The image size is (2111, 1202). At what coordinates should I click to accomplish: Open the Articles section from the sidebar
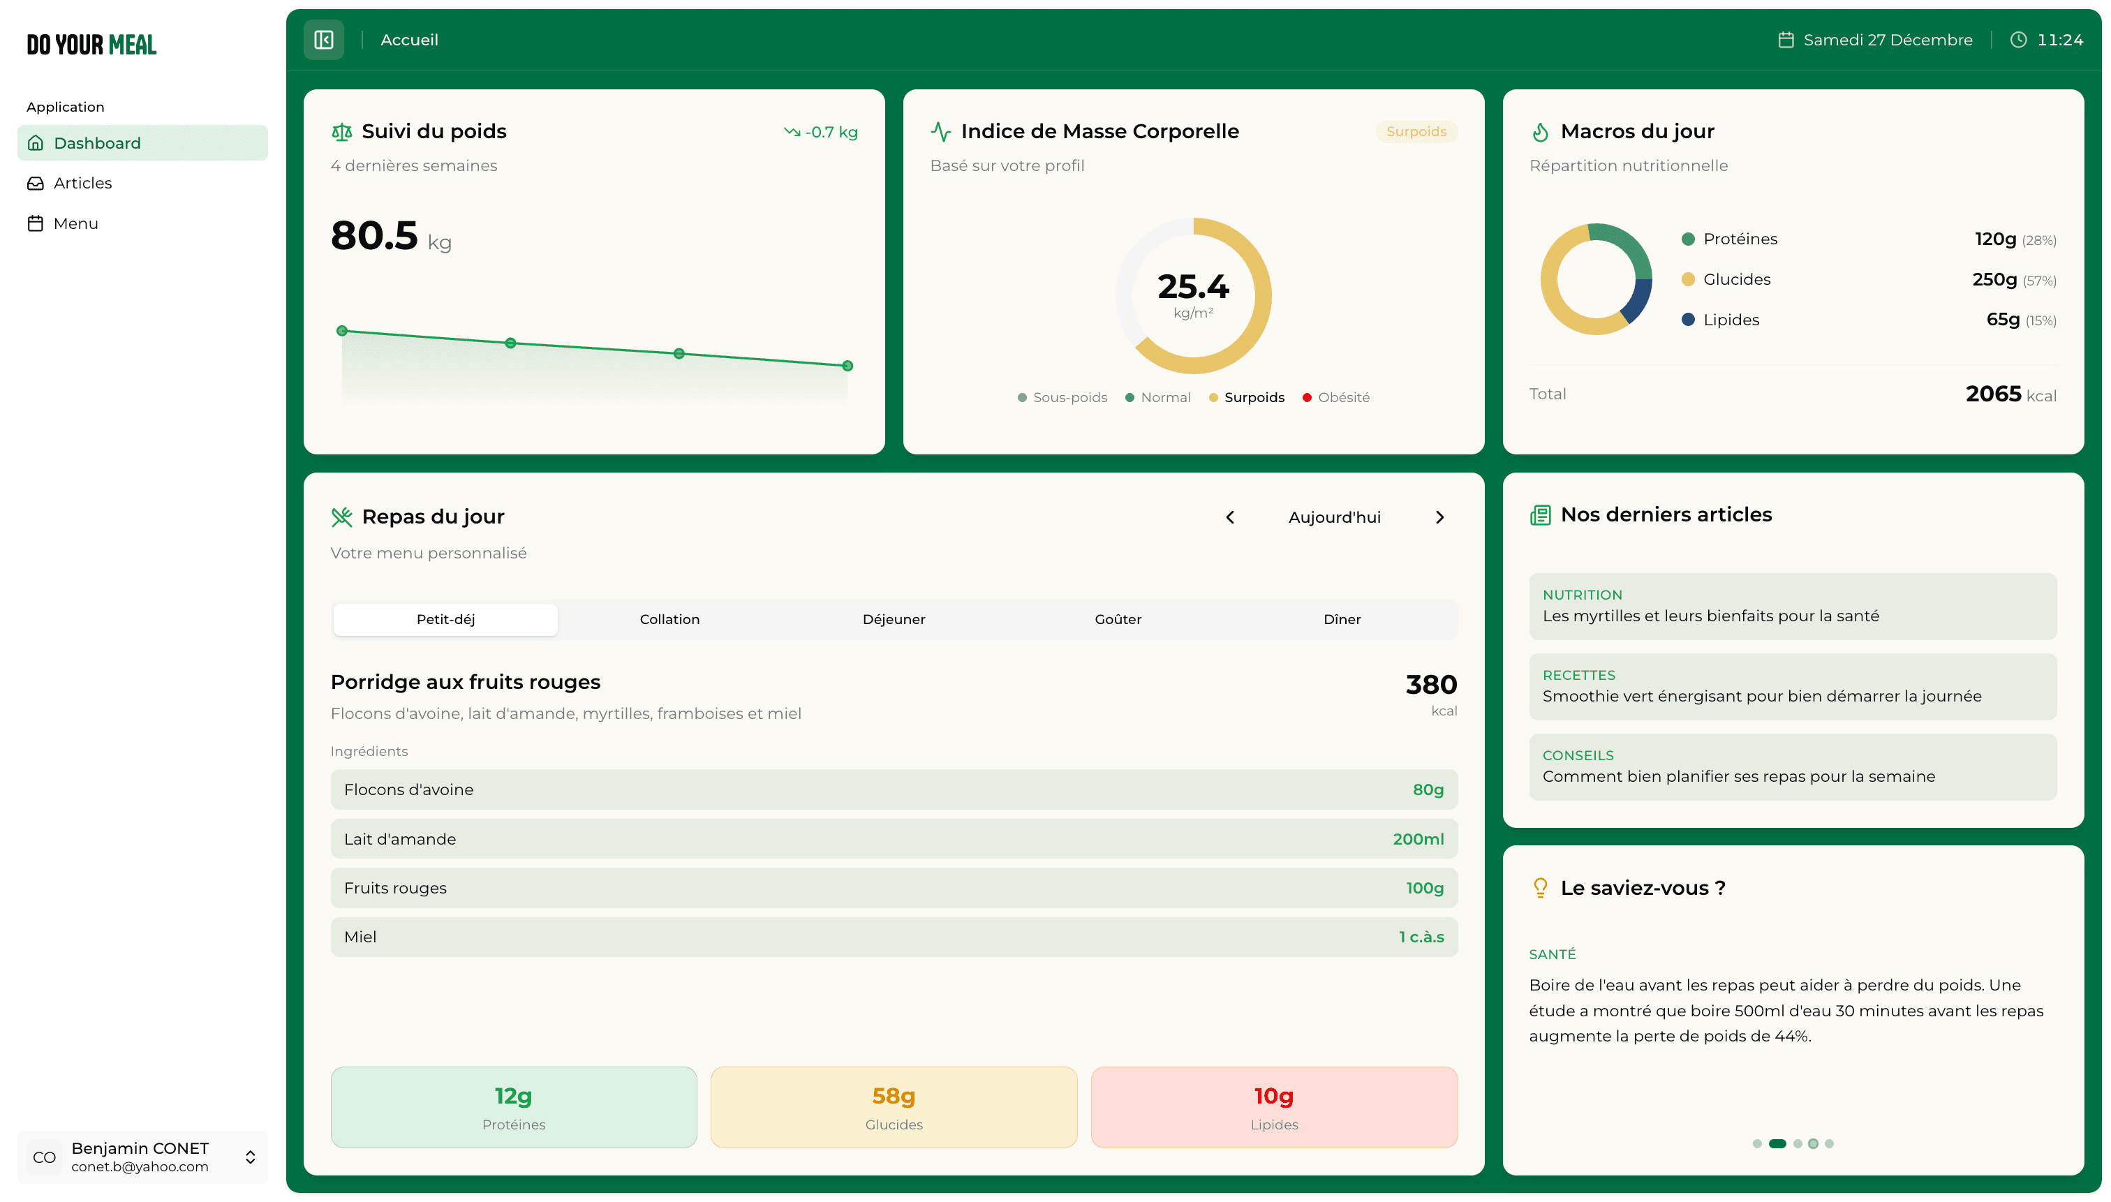(x=82, y=182)
